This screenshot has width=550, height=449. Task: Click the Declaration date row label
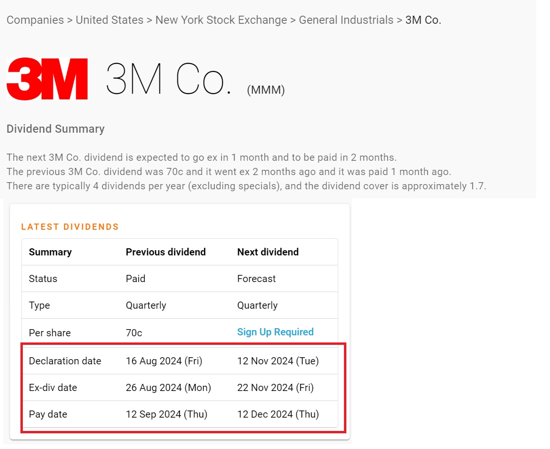point(65,361)
